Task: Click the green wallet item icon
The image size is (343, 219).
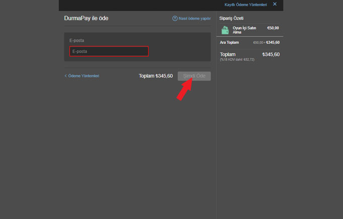Action: pos(225,30)
